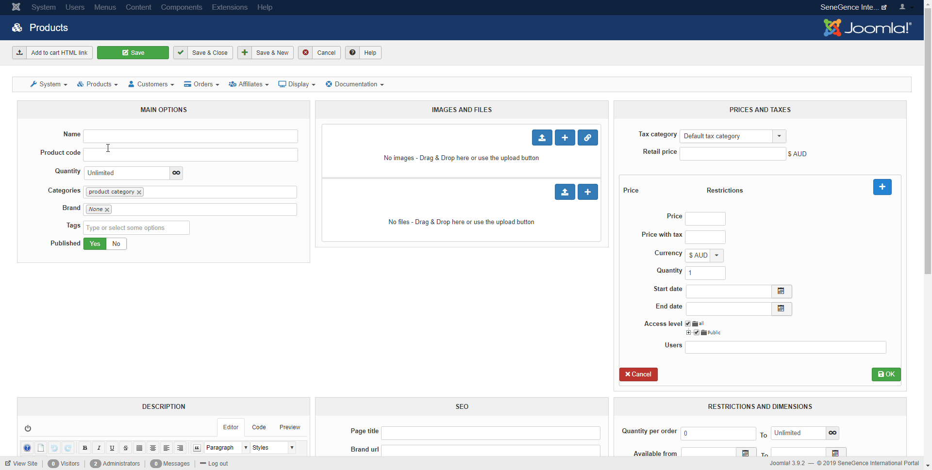Switch to the Code editor tab

click(259, 427)
